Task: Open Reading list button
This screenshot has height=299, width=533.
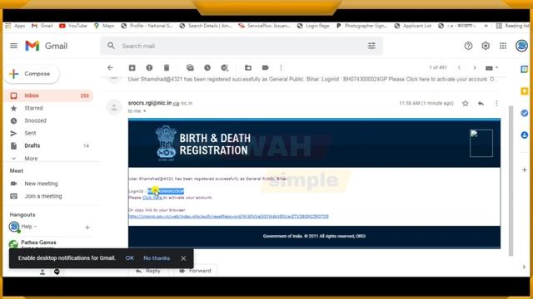Action: [513, 26]
